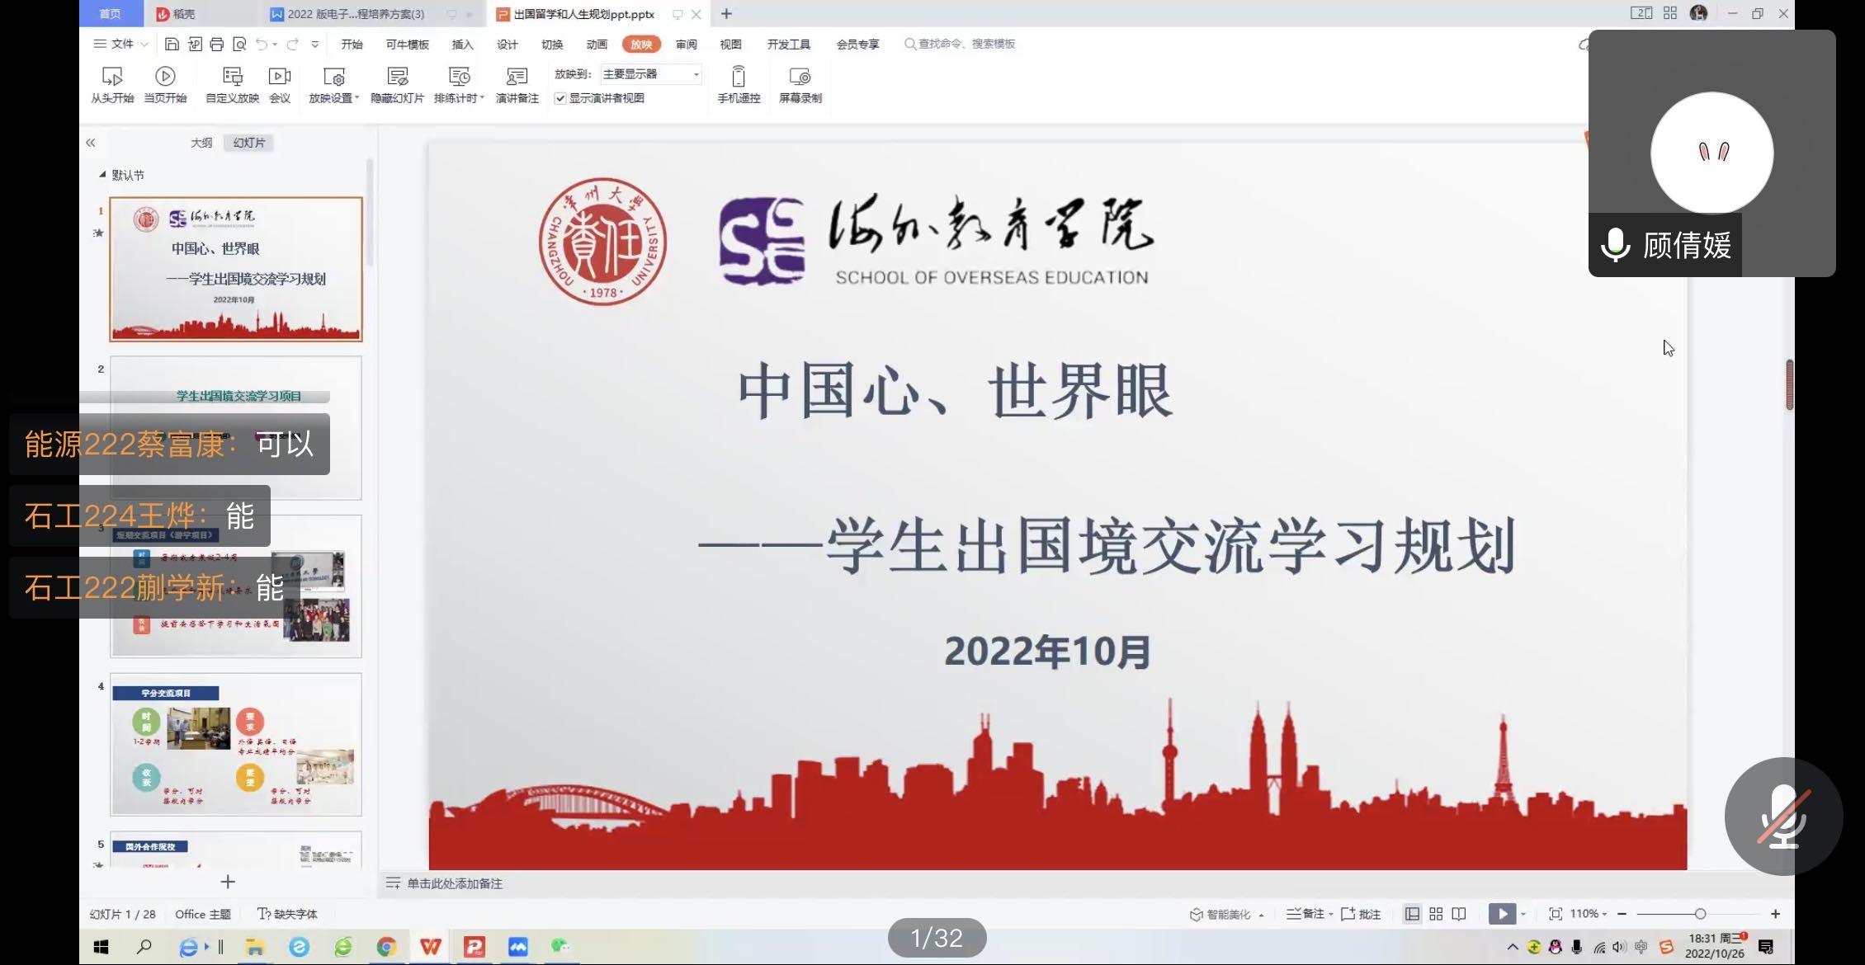Switch to reading view book icon

[1459, 914]
